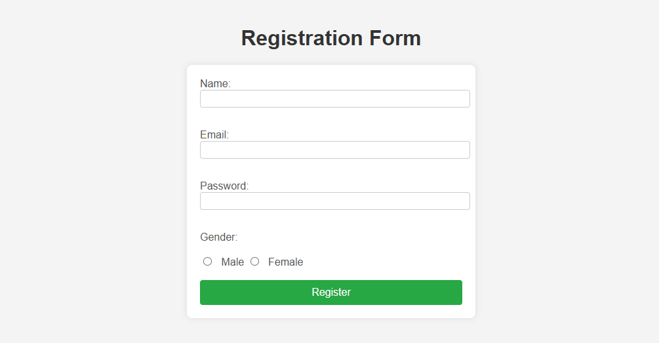Click the "Male" option label

(x=232, y=262)
